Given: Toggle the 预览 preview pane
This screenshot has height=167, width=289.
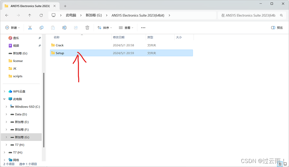Looking at the screenshot, I should [x=277, y=28].
